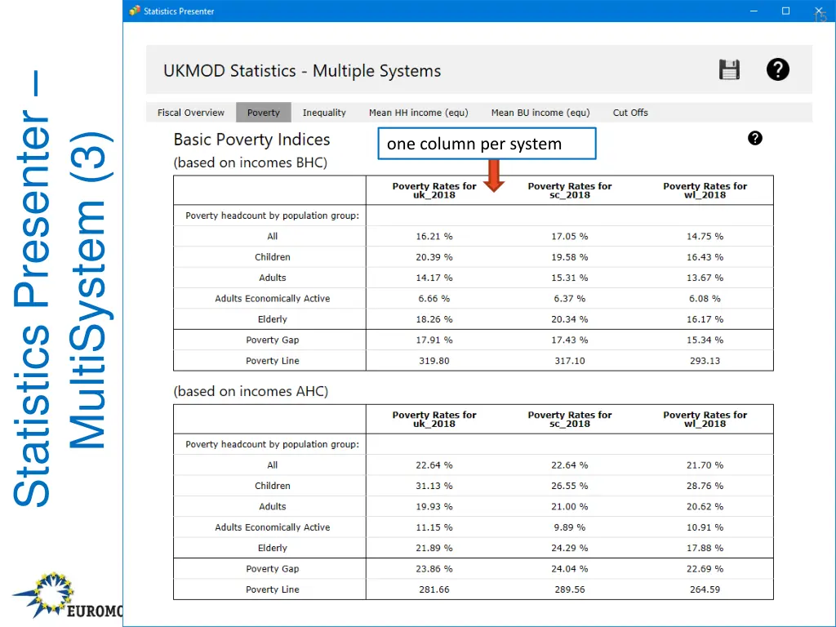Click the 21.00 % cell
This screenshot has height=627, width=836.
[569, 506]
